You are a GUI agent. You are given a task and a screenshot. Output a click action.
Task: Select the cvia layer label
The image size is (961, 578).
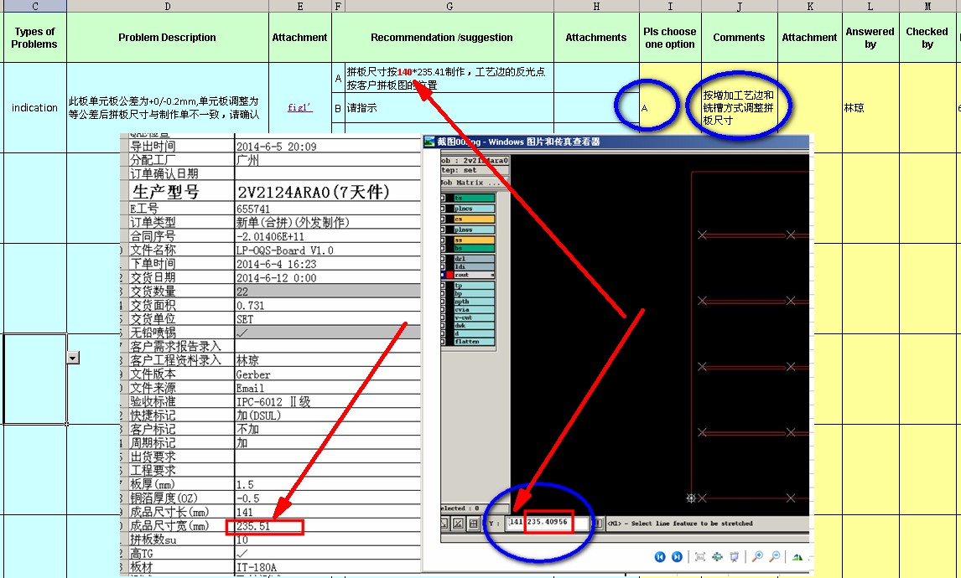pyautogui.click(x=474, y=310)
